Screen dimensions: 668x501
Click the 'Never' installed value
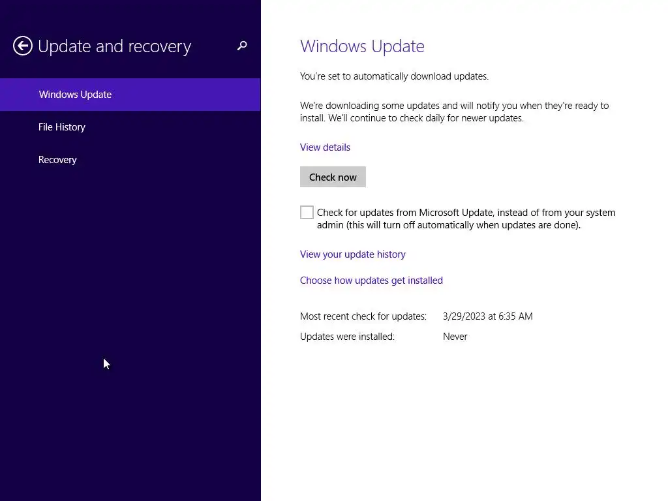455,337
